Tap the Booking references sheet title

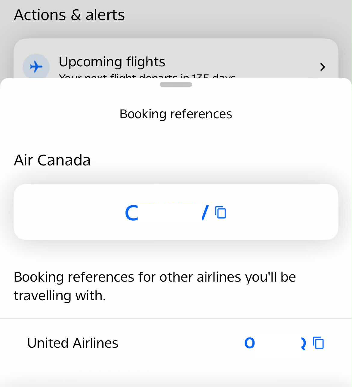point(176,114)
